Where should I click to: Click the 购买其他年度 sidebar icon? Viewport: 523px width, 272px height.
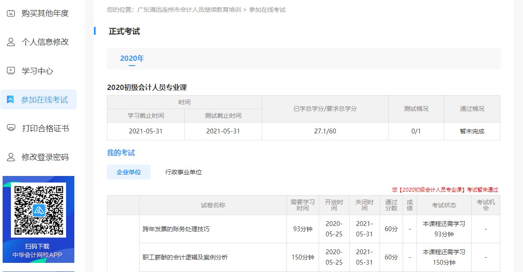point(11,13)
